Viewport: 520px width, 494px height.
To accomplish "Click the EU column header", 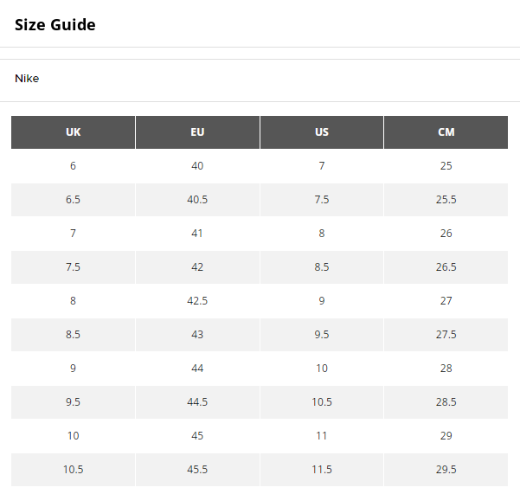I will (197, 132).
